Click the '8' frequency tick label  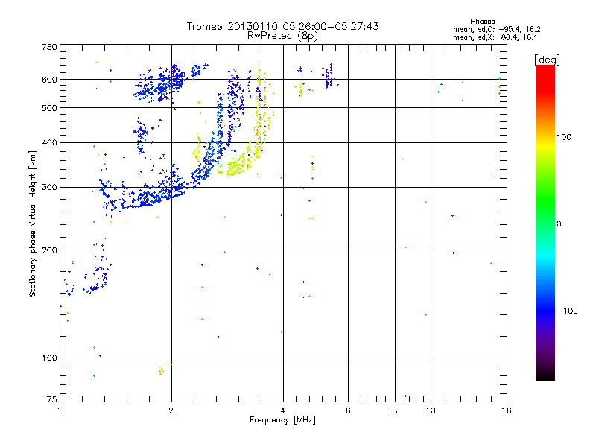[x=395, y=410]
